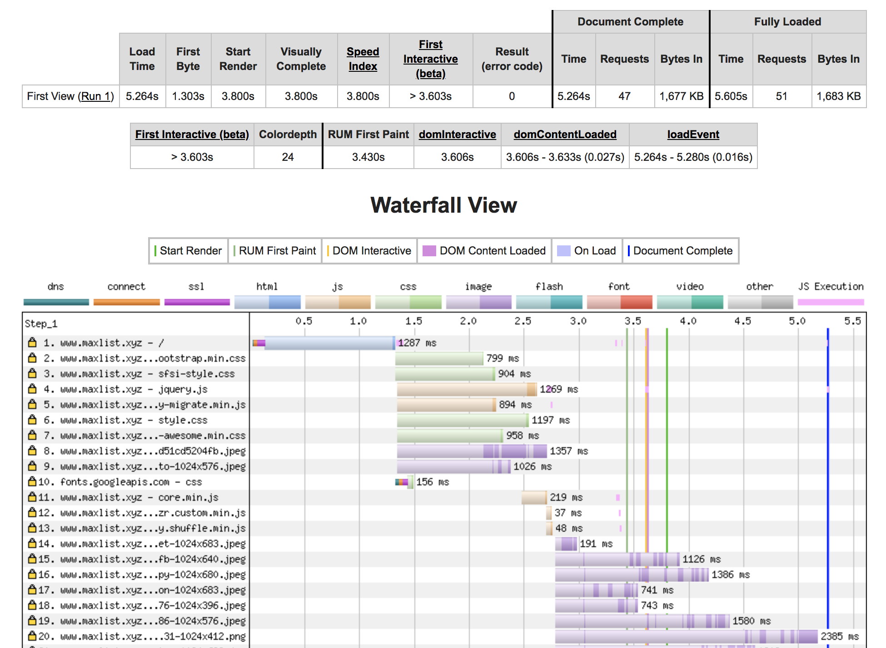
Task: Click Document Complete bytes '1,677 KB'
Action: (x=682, y=96)
